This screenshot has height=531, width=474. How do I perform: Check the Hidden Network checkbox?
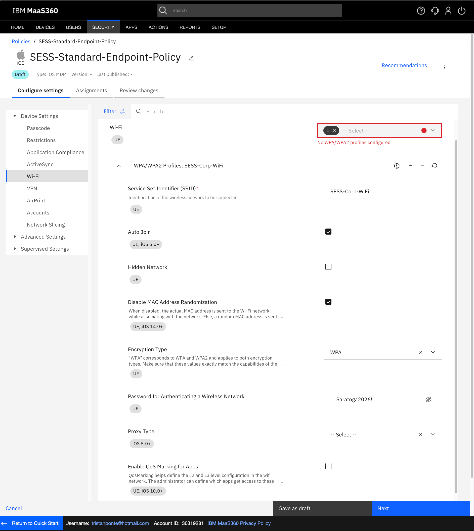(x=328, y=267)
